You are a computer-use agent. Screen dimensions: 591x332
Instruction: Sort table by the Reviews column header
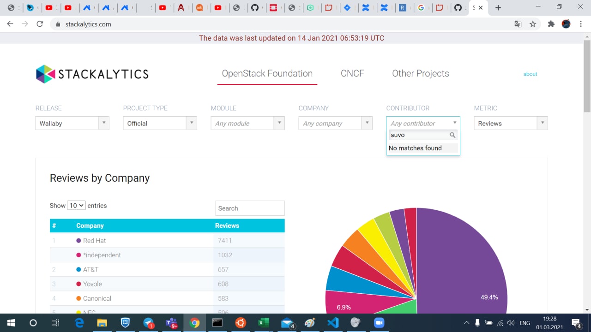227,225
